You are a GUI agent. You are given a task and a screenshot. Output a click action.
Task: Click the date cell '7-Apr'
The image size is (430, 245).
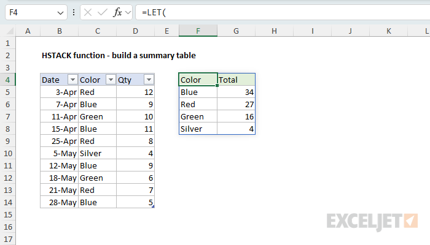tap(59, 105)
